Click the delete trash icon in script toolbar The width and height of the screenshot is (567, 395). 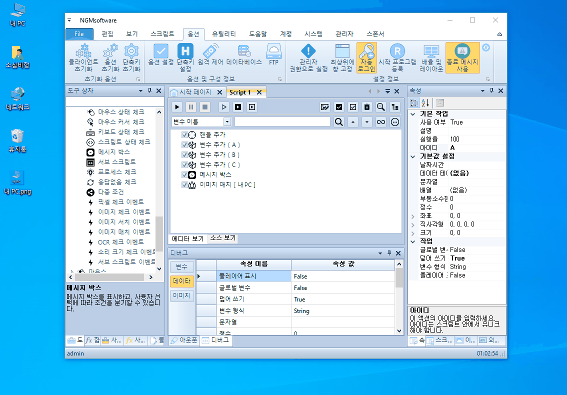click(367, 107)
